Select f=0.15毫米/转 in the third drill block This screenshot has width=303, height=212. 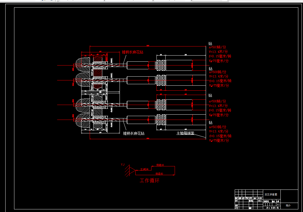pos(220,110)
